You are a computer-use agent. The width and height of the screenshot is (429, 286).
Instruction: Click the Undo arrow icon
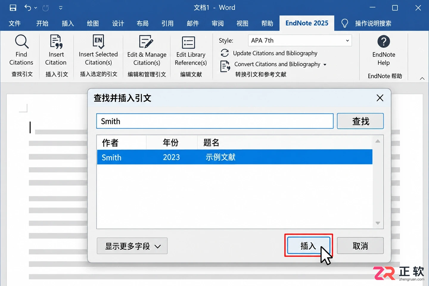[27, 8]
